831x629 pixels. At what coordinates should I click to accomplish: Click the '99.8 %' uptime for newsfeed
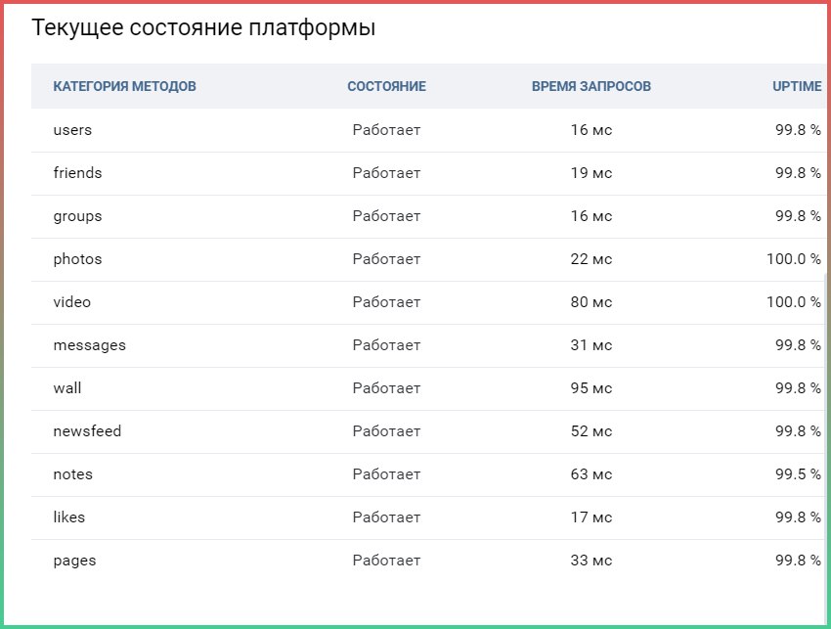coord(798,430)
